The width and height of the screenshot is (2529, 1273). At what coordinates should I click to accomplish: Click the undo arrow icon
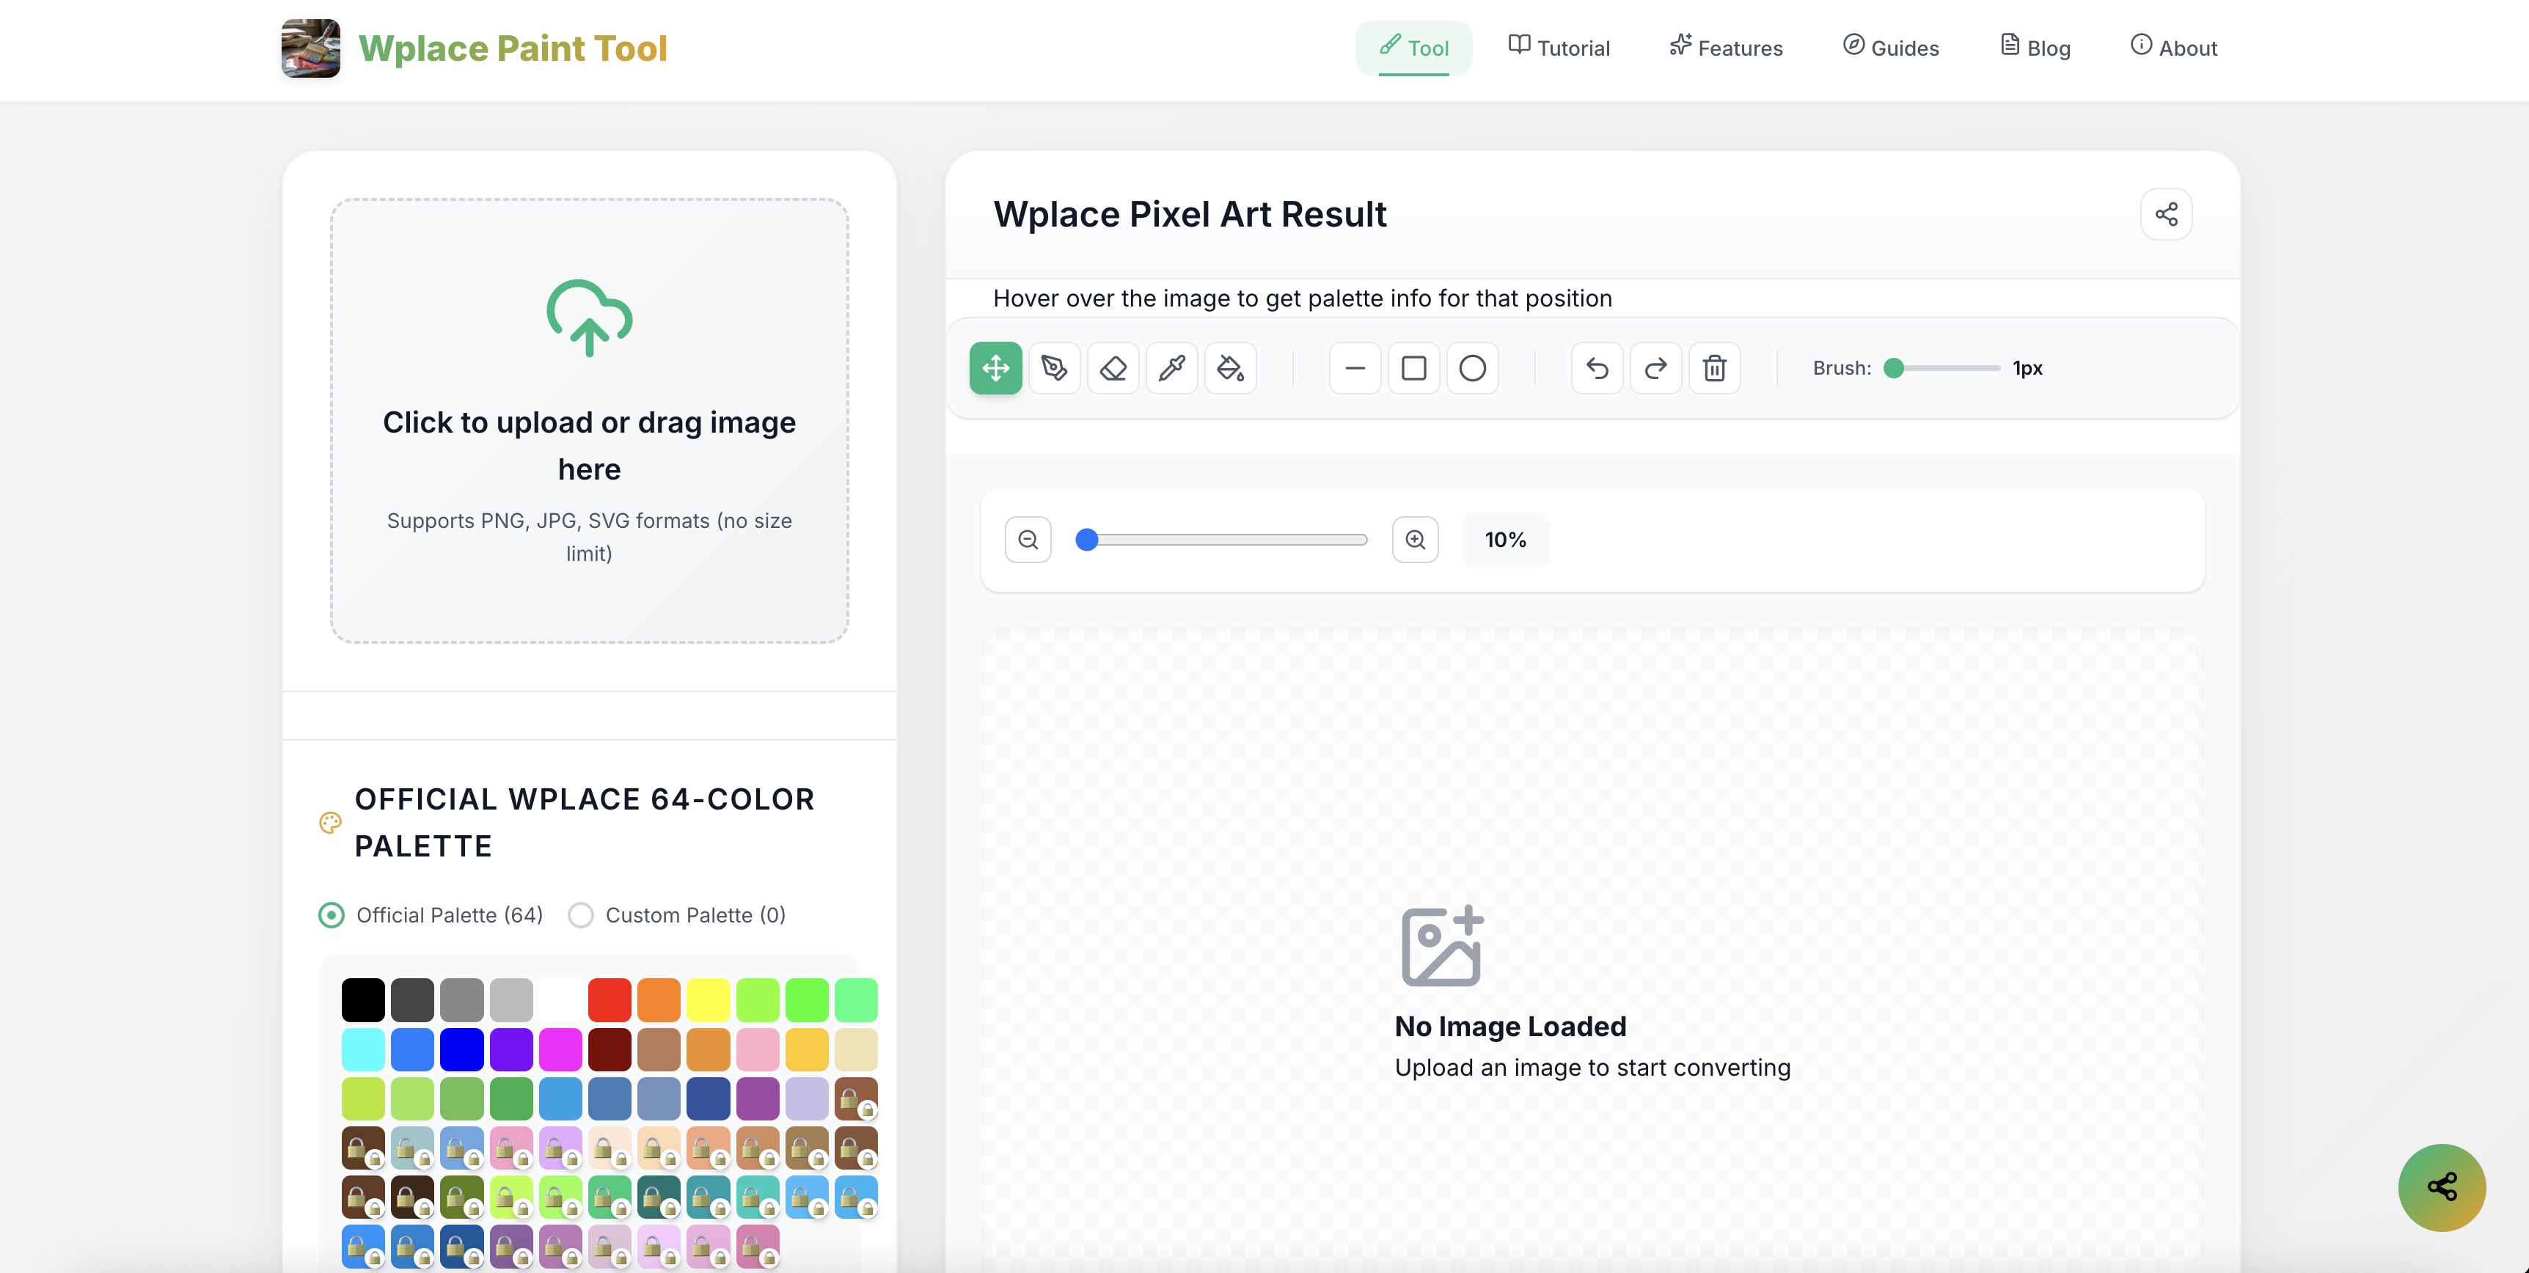pyautogui.click(x=1597, y=368)
